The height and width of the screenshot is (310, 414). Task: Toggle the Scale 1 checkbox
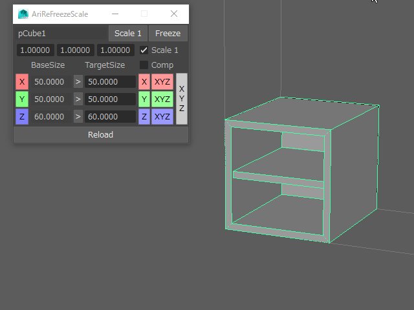tap(144, 50)
